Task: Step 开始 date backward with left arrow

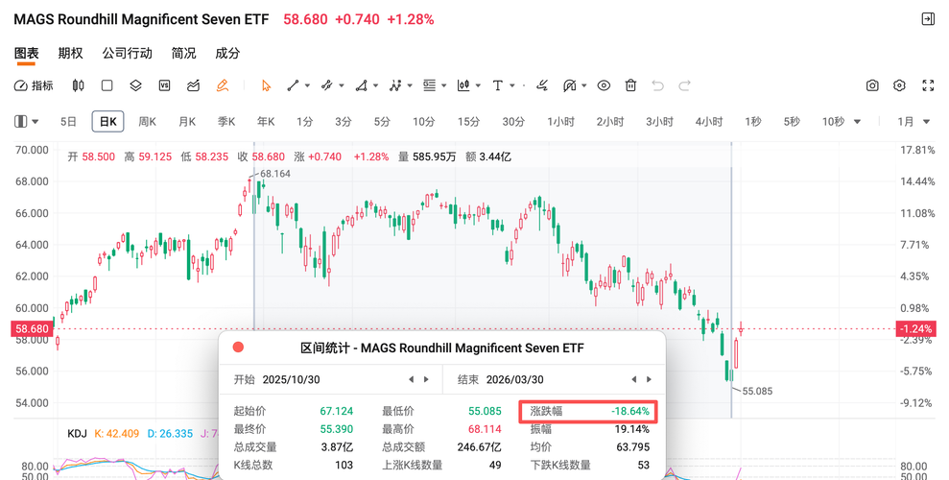Action: [x=411, y=379]
